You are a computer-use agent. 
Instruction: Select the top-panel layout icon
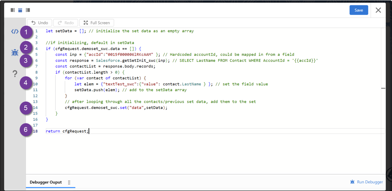[x=20, y=10]
